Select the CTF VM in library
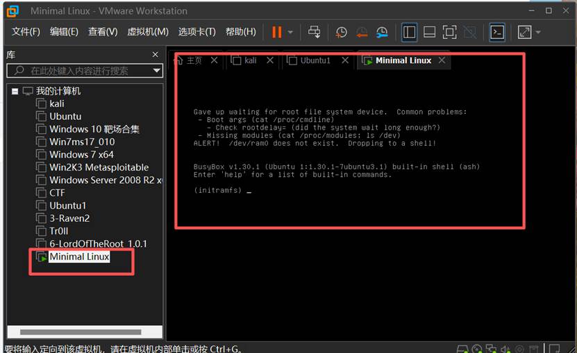This screenshot has width=577, height=353. (57, 193)
